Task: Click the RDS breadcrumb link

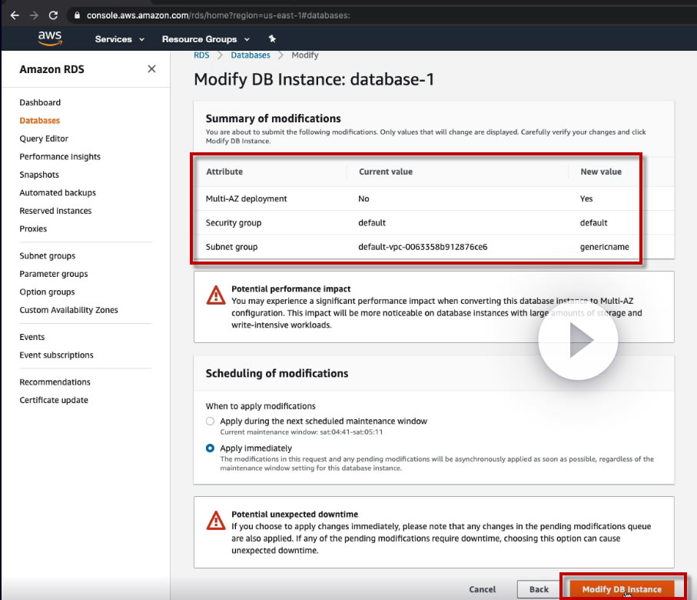Action: click(201, 55)
